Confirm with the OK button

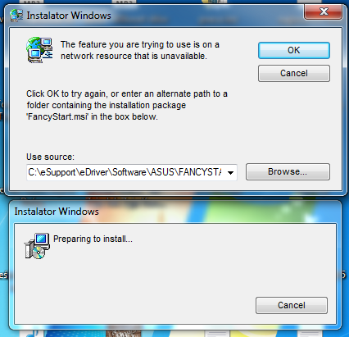tap(294, 50)
